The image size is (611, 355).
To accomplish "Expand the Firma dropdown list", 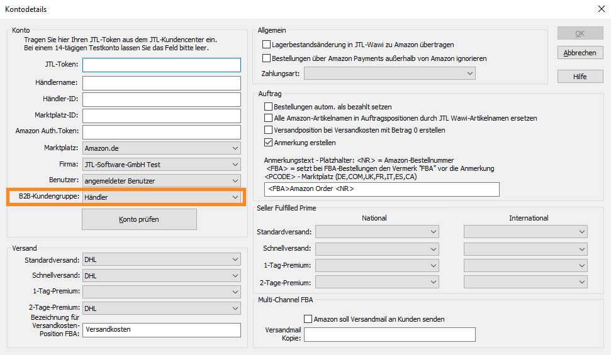I will [162, 165].
